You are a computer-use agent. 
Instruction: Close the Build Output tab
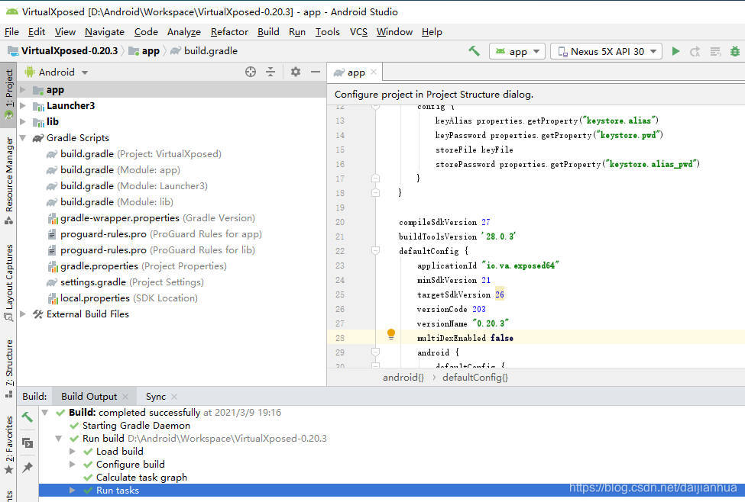click(125, 396)
